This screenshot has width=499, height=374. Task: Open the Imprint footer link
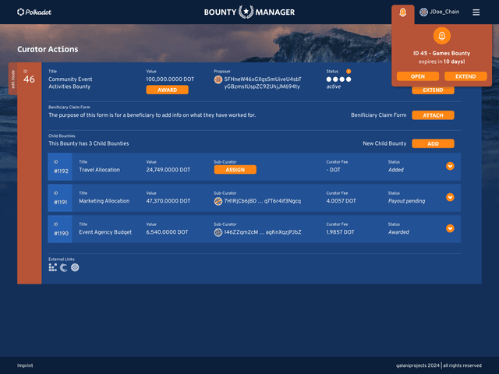click(27, 365)
